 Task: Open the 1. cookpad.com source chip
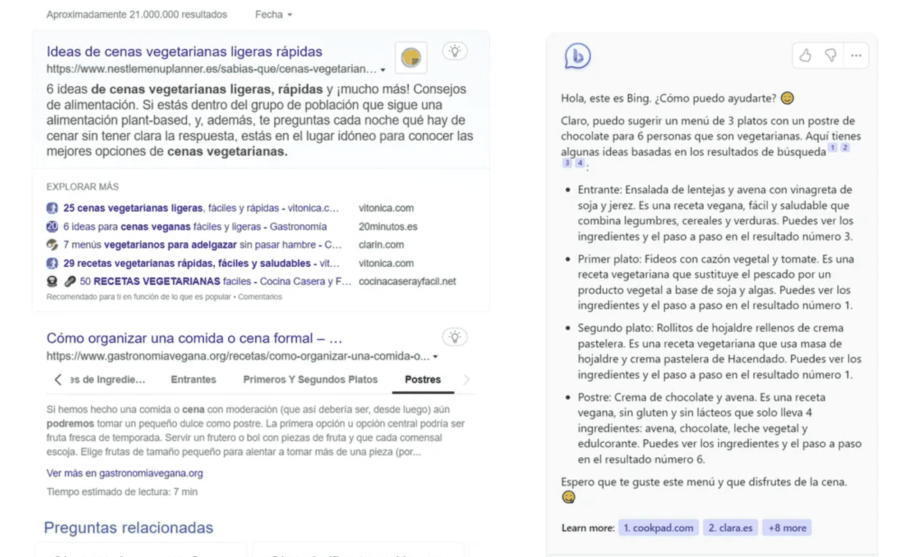[658, 528]
